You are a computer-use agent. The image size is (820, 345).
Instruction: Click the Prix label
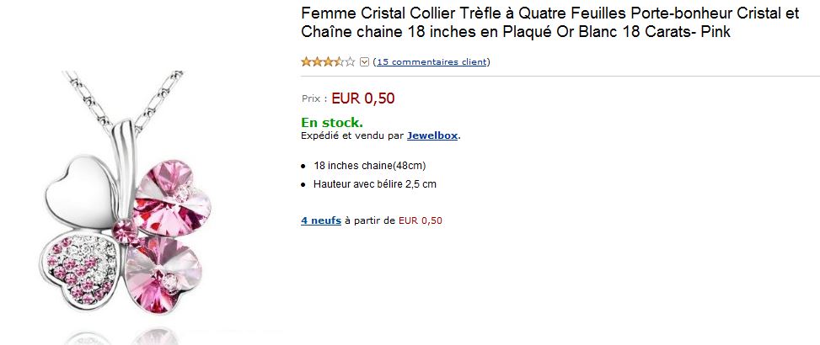[x=314, y=98]
